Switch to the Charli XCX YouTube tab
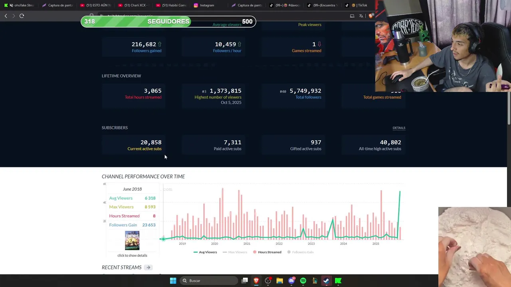 (x=134, y=5)
